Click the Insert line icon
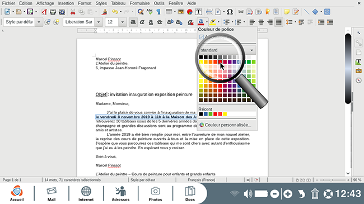Screen dimensions: 364x204 point(307,12)
